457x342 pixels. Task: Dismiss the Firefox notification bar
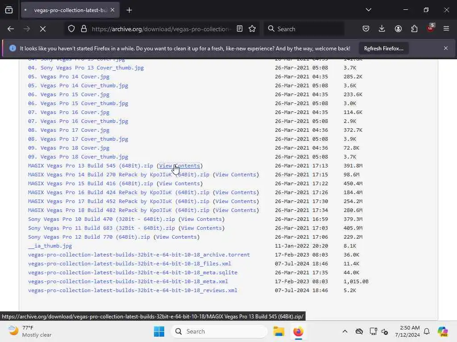tap(446, 48)
